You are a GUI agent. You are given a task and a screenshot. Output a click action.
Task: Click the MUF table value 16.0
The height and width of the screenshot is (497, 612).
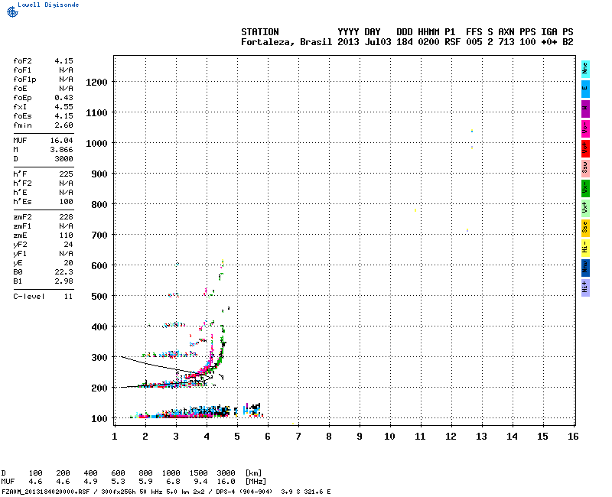[226, 482]
